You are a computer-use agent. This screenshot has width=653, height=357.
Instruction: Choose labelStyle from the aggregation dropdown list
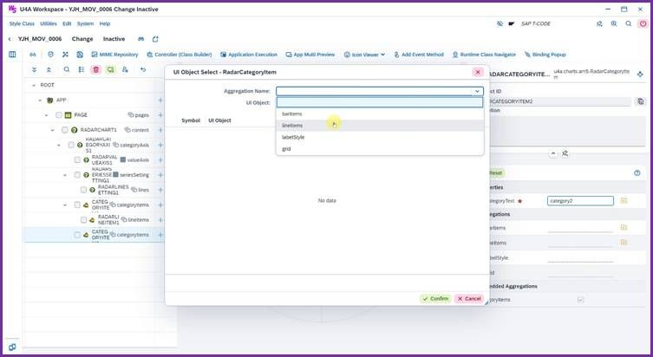click(x=380, y=137)
